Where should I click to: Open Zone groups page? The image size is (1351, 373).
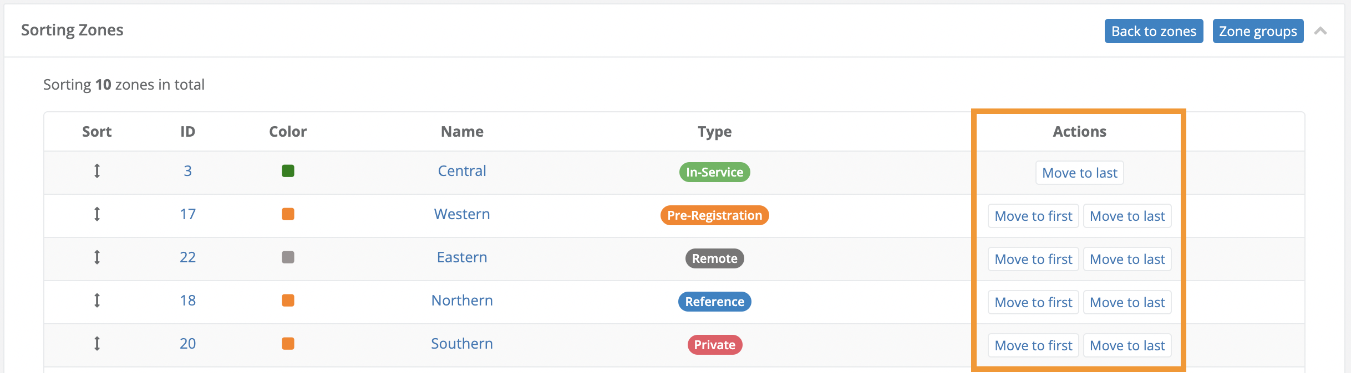(1257, 31)
